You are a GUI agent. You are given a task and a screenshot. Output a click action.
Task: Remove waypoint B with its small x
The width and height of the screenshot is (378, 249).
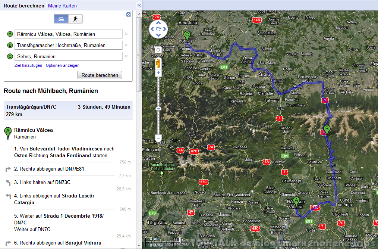[127, 45]
